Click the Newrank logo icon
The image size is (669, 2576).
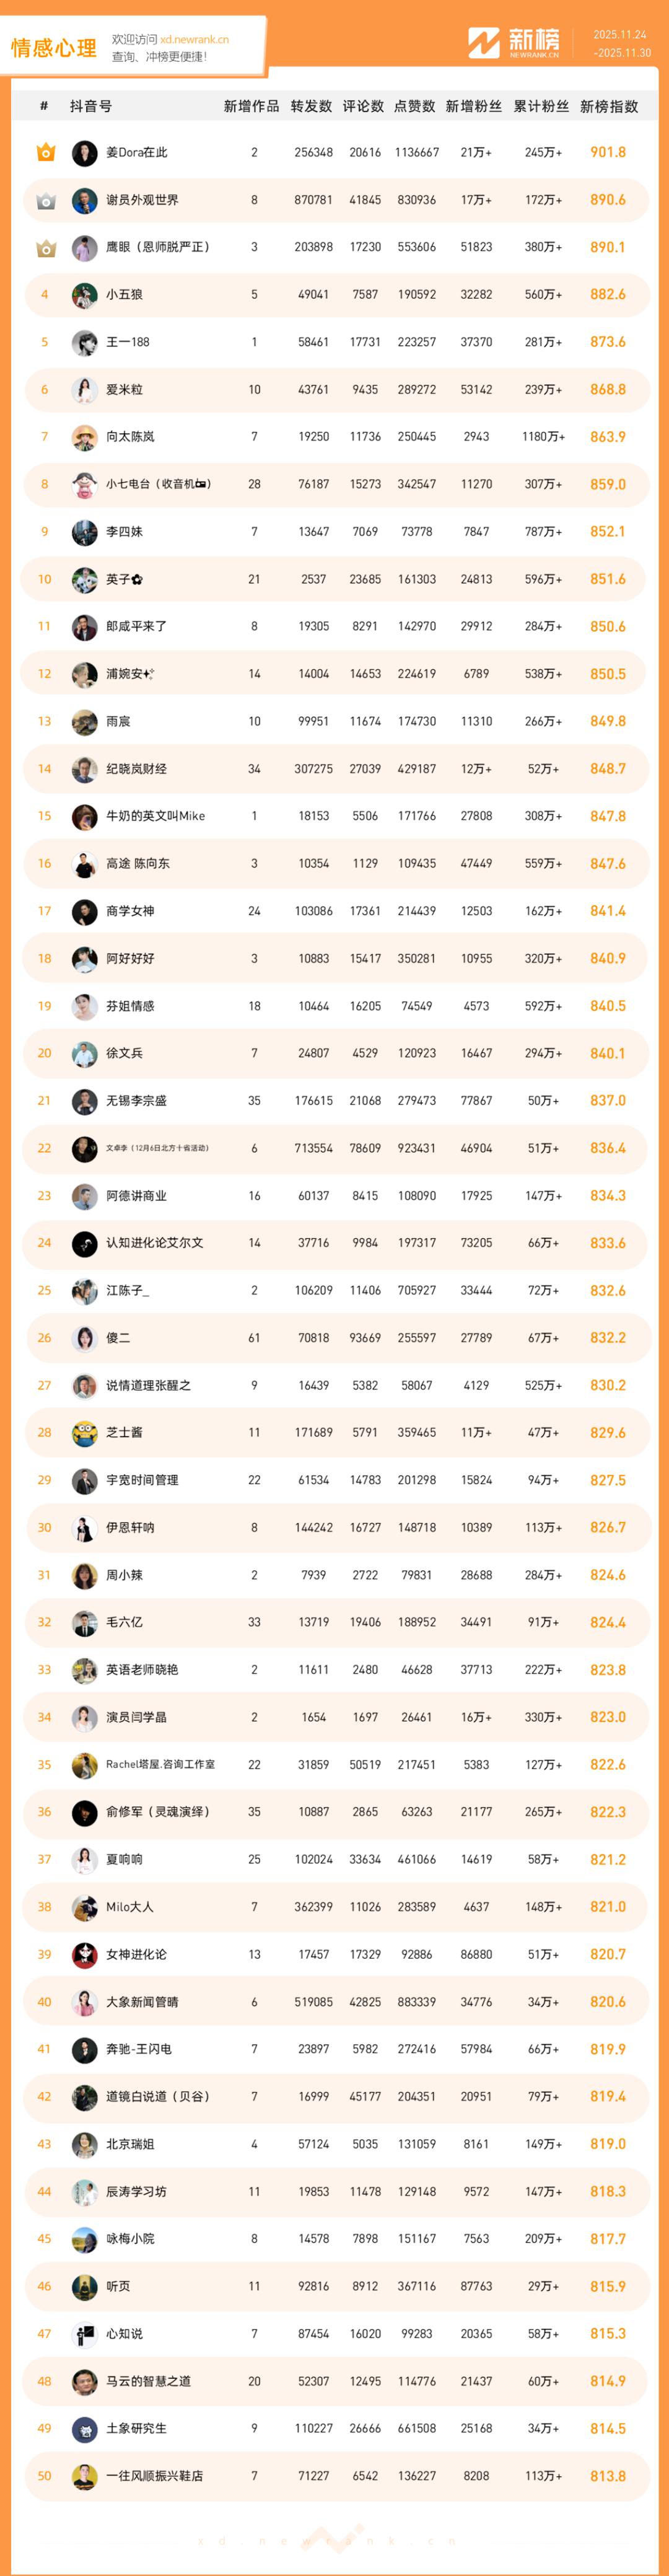click(x=484, y=43)
